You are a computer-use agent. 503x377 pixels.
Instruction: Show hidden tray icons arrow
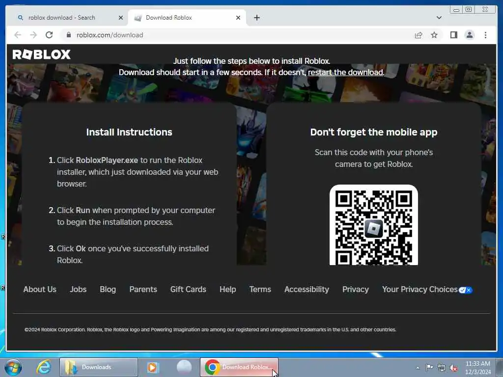tap(418, 368)
